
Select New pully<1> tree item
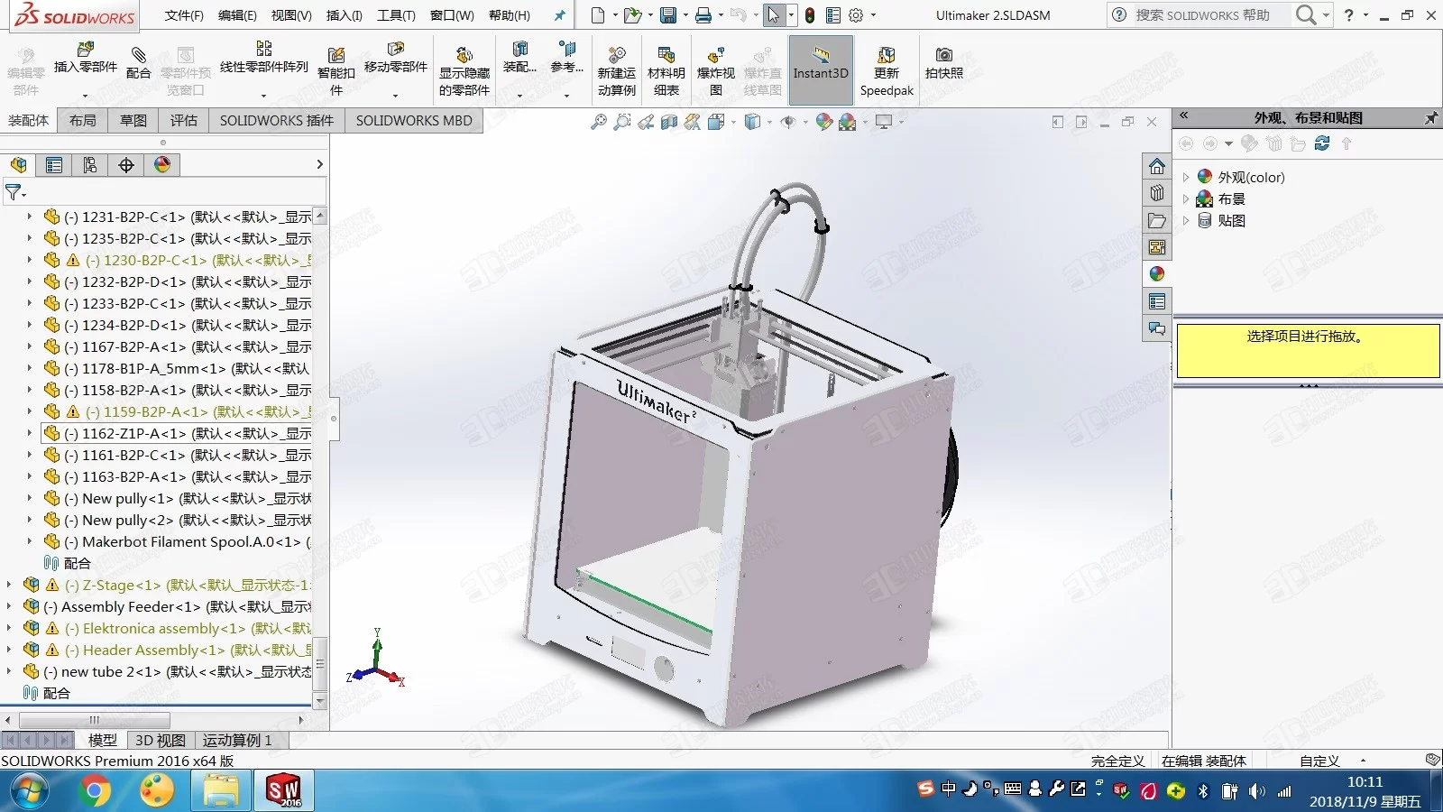(188, 498)
